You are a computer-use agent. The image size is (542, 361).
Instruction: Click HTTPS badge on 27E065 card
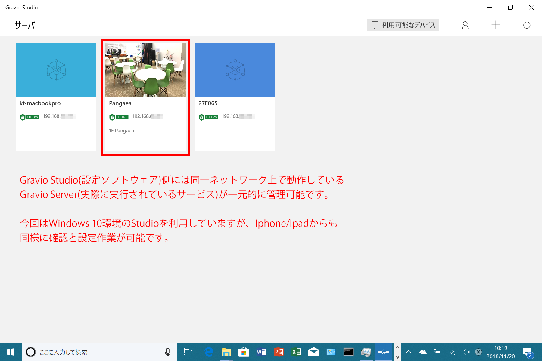pyautogui.click(x=208, y=117)
